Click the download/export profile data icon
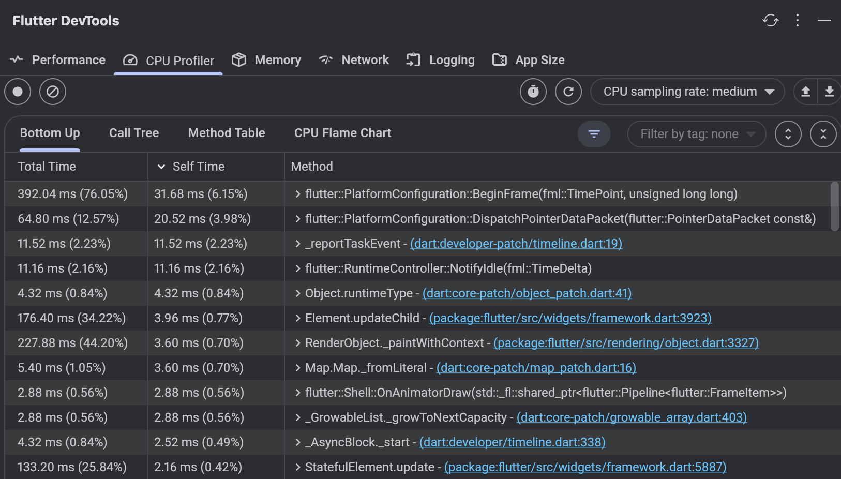Viewport: 841px width, 479px height. point(829,92)
